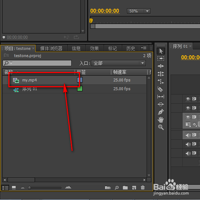
Task: Select the Track Select tool
Action: (161, 59)
